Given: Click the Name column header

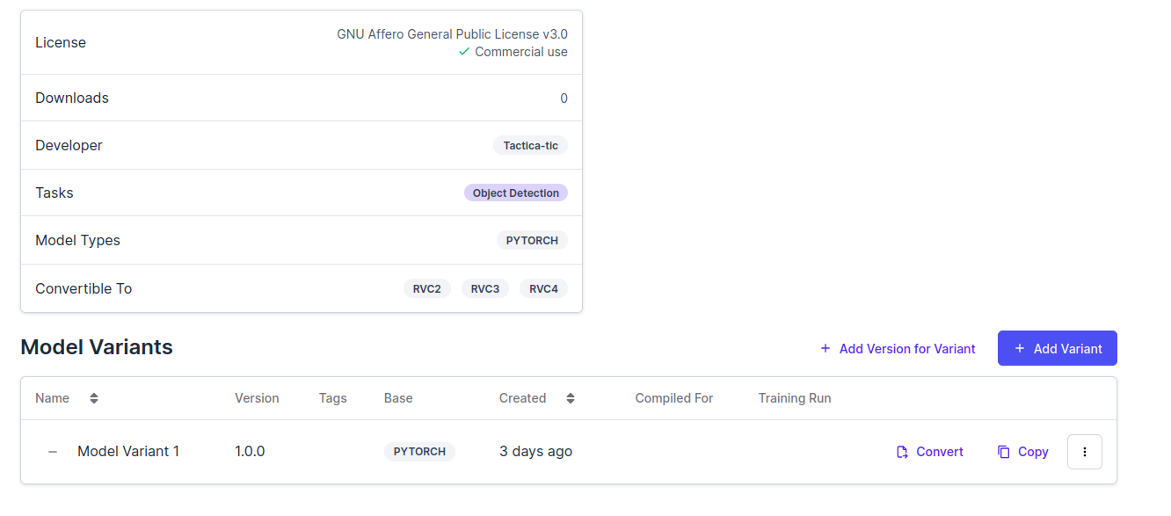Looking at the screenshot, I should 53,398.
